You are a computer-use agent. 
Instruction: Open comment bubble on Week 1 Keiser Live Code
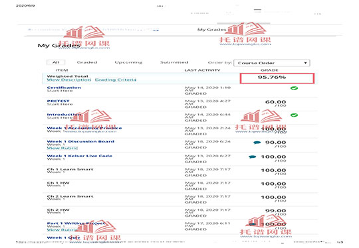pos(253,157)
